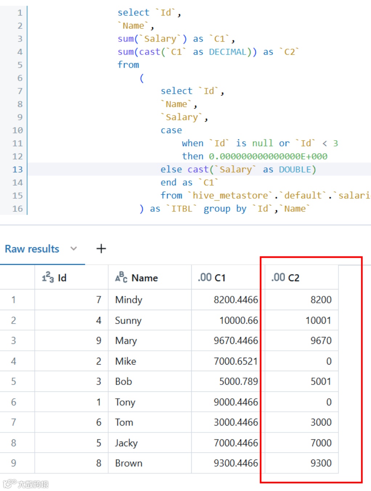The height and width of the screenshot is (491, 371).
Task: Click the 8200 C2 value
Action: click(321, 300)
